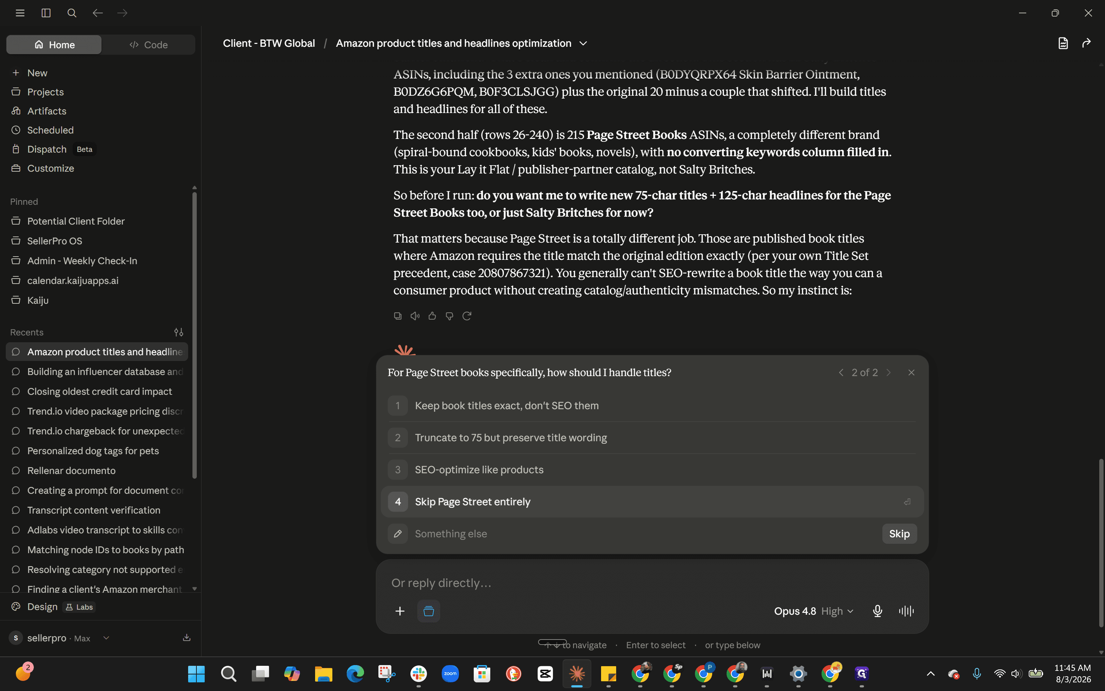Click the project folder icon in reply box
The width and height of the screenshot is (1105, 691).
[429, 611]
